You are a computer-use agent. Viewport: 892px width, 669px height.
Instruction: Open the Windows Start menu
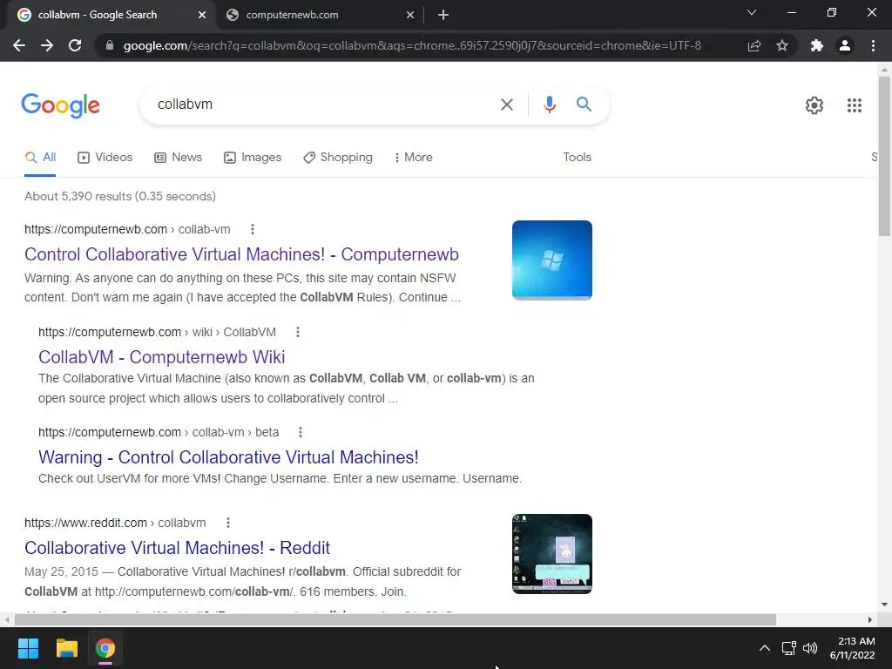28,648
